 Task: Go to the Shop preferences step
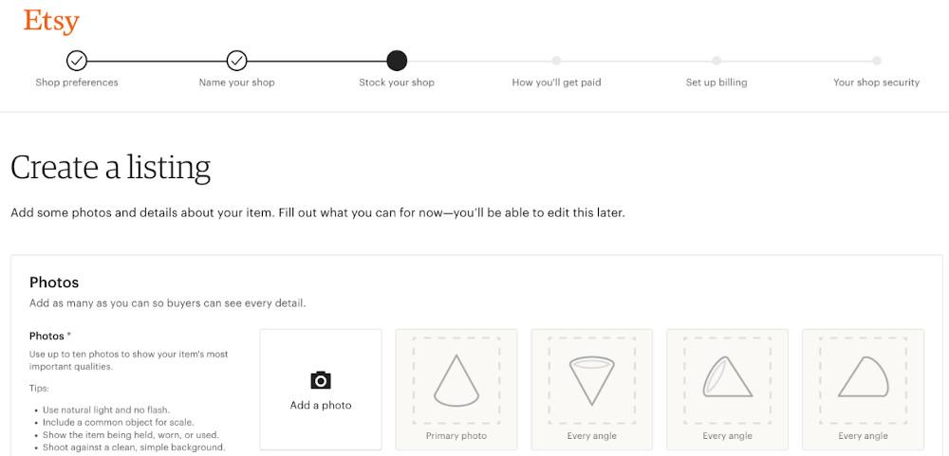77,82
